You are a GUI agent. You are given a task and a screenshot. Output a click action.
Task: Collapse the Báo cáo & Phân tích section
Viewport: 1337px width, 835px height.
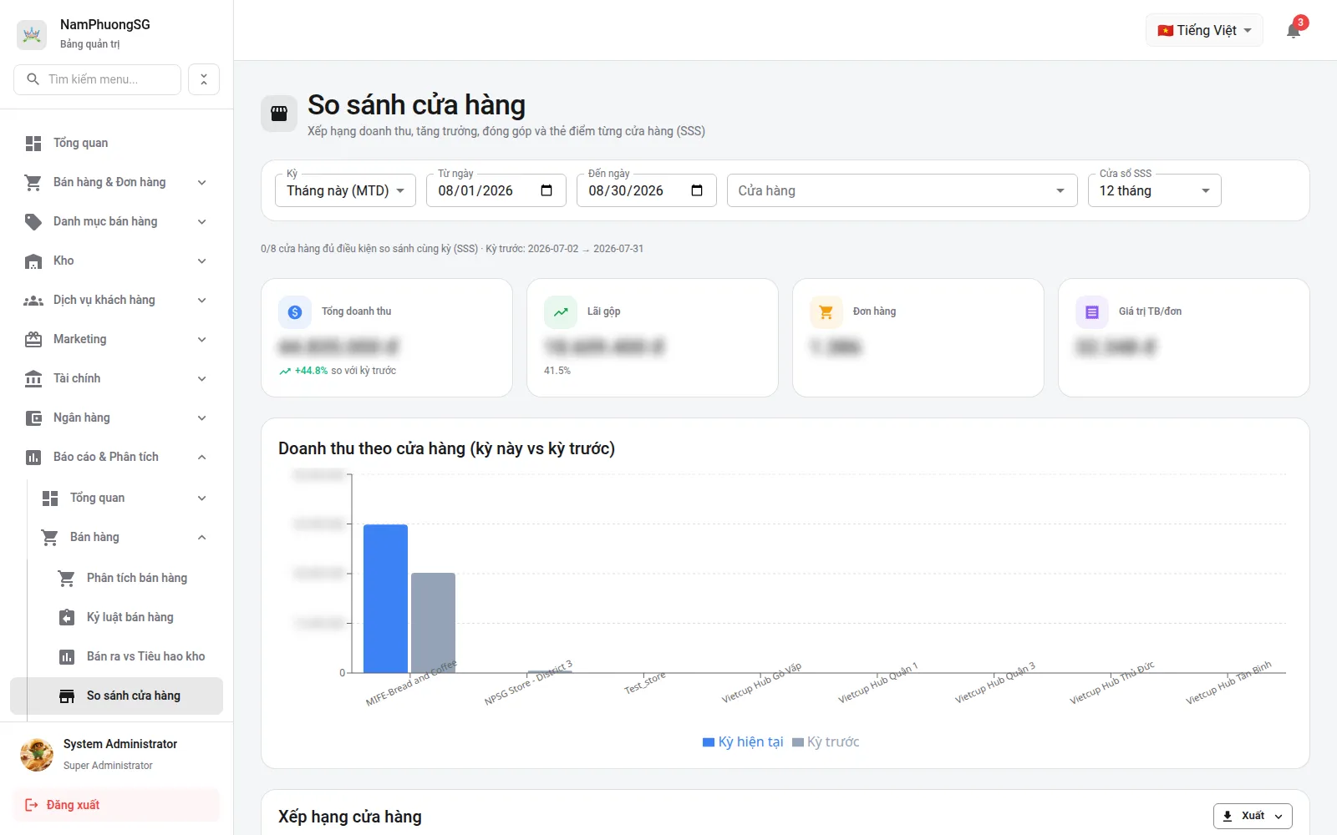tap(117, 457)
